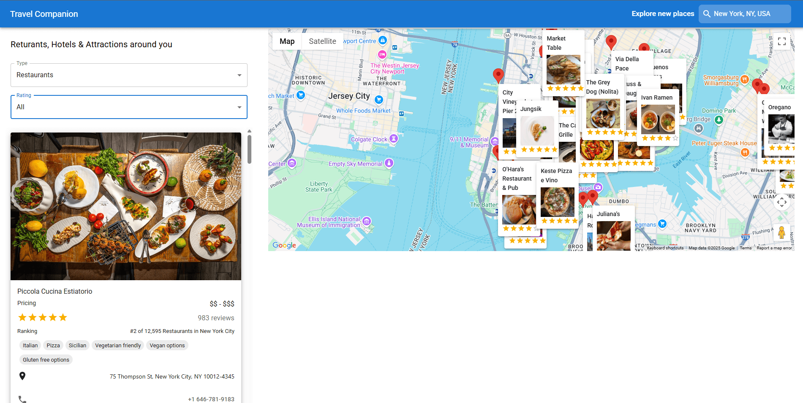The image size is (803, 403).
Task: Click the Westin Jersey City hotel icon
Action: [x=382, y=54]
